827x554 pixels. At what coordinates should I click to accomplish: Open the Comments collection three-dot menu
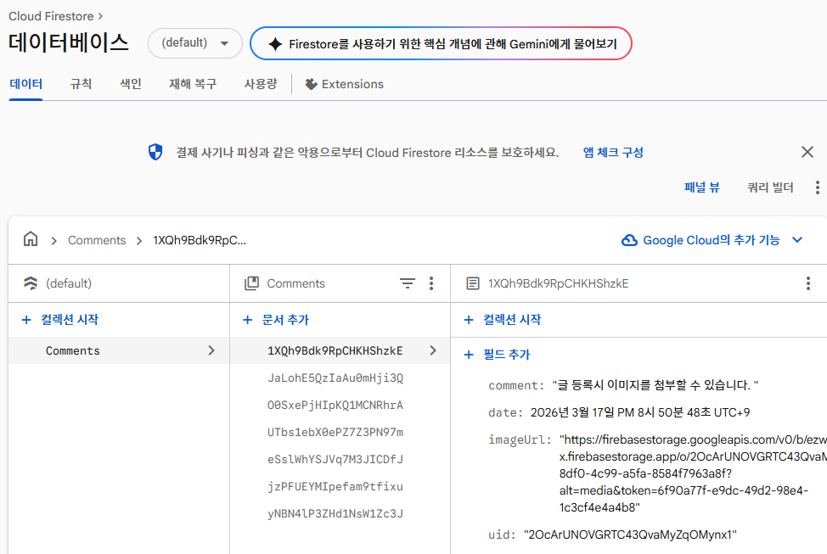[x=430, y=283]
